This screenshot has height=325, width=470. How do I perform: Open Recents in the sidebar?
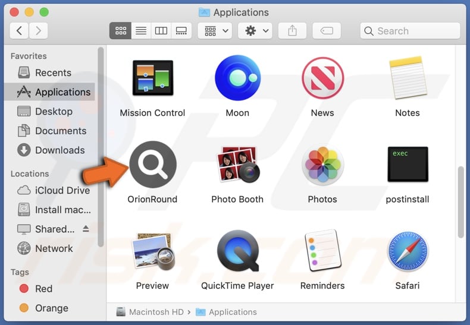pyautogui.click(x=50, y=72)
